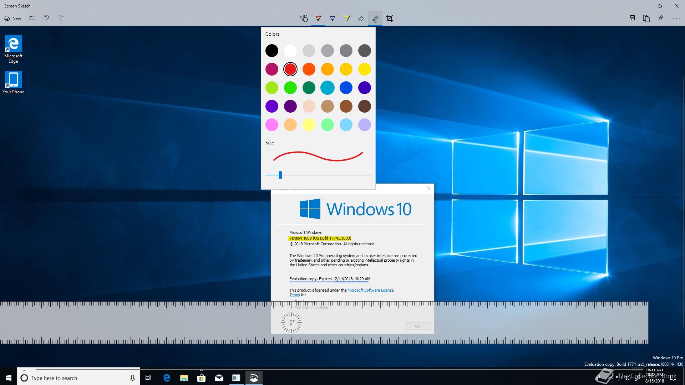Click the Undo arrow
This screenshot has width=685, height=385.
pos(47,18)
